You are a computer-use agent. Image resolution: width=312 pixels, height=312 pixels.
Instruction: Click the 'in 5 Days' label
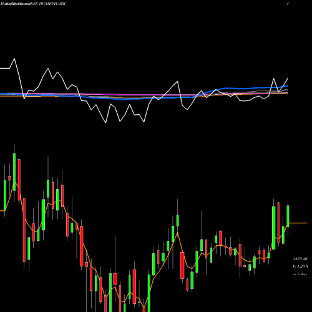300,274
